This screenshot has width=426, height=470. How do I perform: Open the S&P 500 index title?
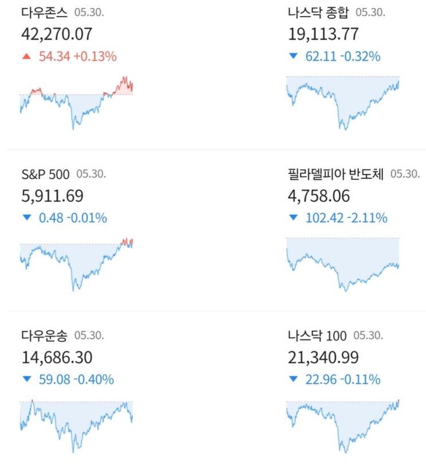pyautogui.click(x=45, y=174)
